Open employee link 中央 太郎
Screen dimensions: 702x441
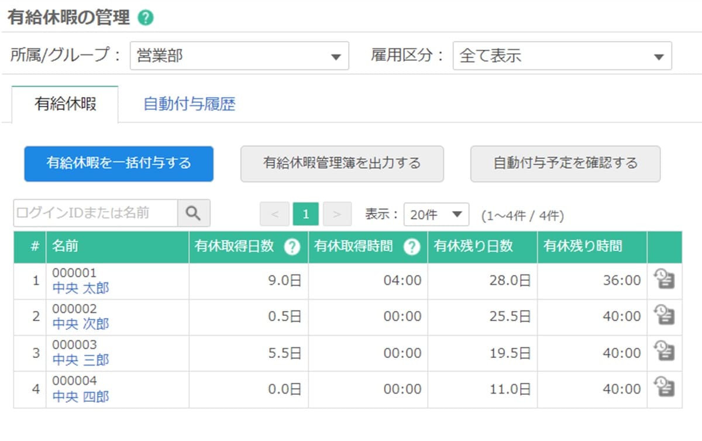click(81, 288)
